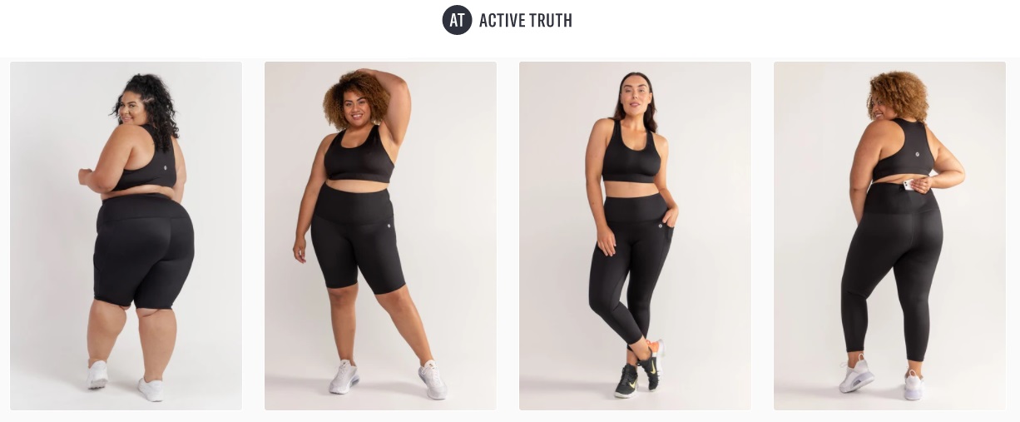Select the product photo with the model's arm raised overhead
The image size is (1020, 422).
(380, 236)
